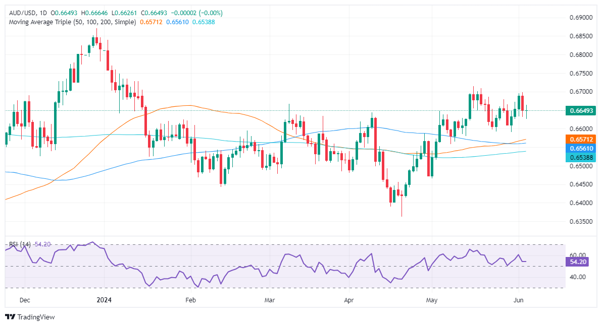Click the orange 0.65712 legend value
The width and height of the screenshot is (602, 326).
tap(151, 23)
